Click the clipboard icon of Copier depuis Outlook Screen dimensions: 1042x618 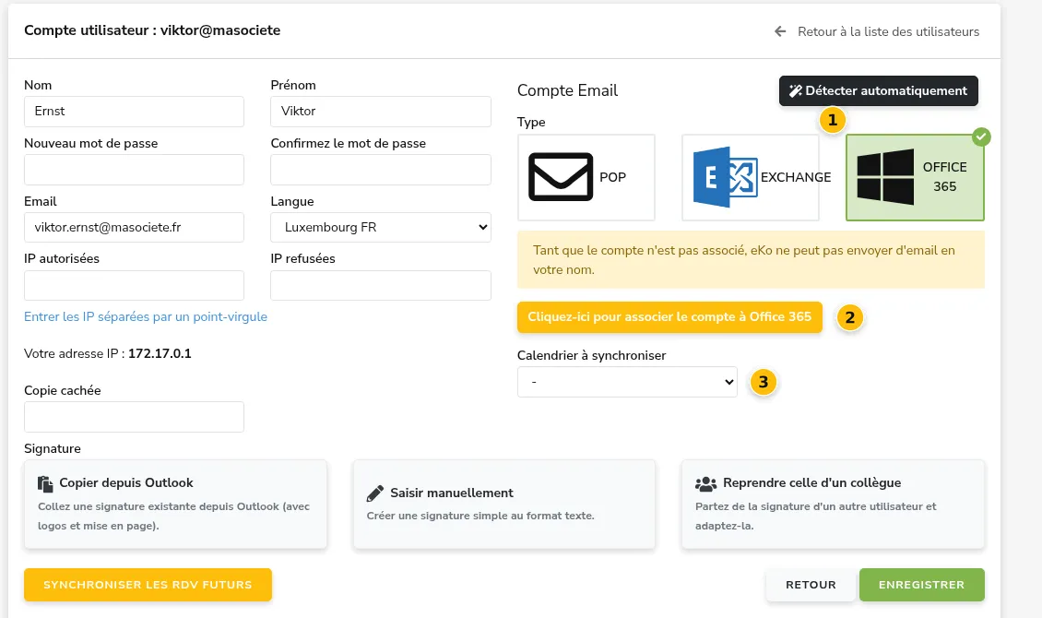pyautogui.click(x=45, y=483)
